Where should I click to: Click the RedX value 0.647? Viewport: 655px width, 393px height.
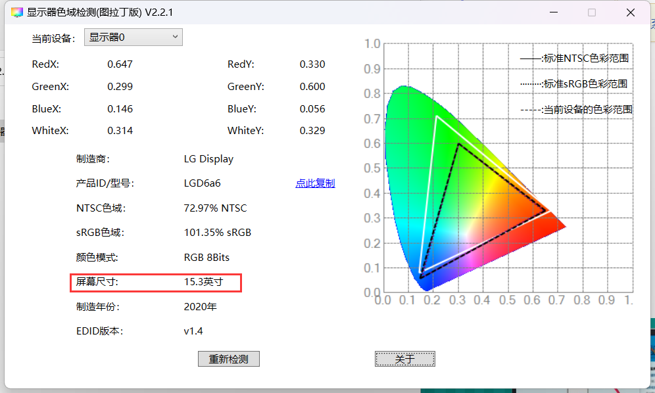pos(120,64)
